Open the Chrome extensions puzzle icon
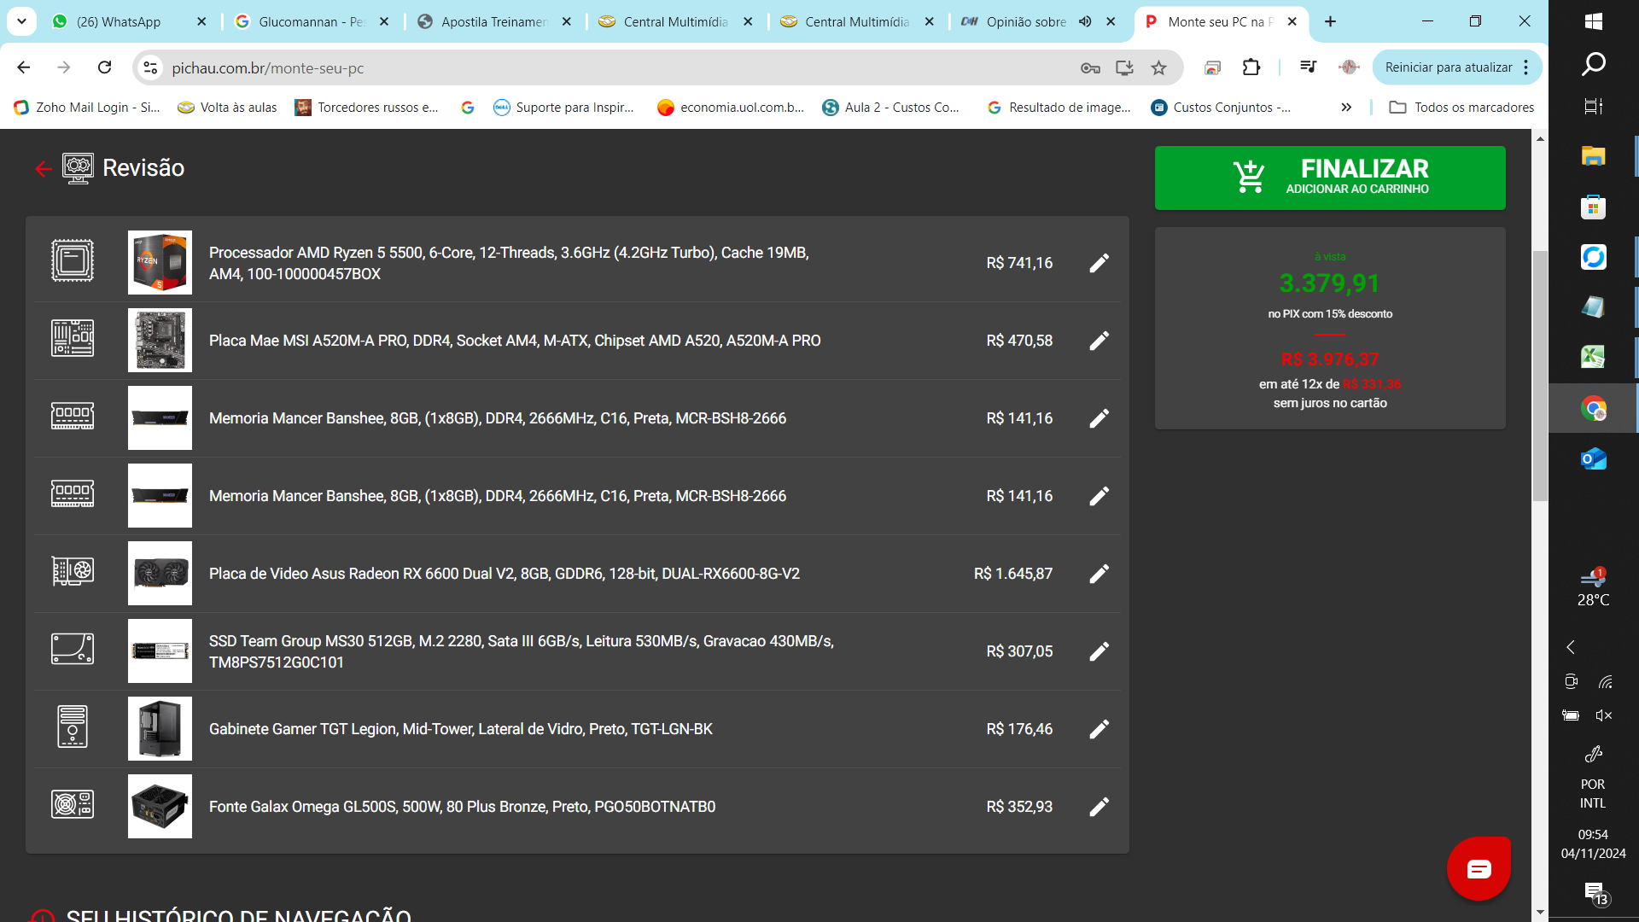The image size is (1639, 922). coord(1251,67)
